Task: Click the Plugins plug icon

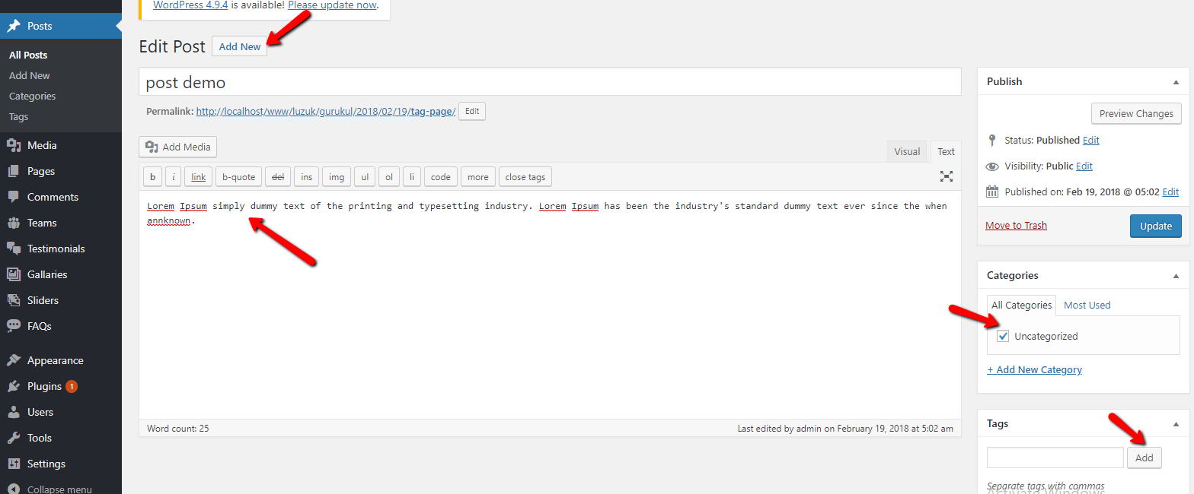Action: click(14, 386)
